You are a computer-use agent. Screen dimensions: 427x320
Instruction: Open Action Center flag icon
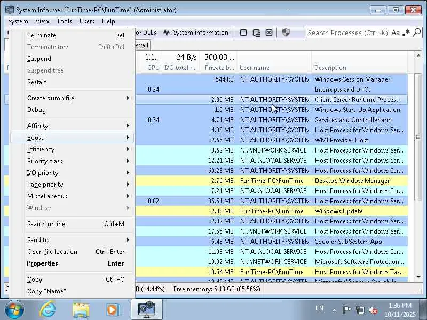tap(346, 310)
